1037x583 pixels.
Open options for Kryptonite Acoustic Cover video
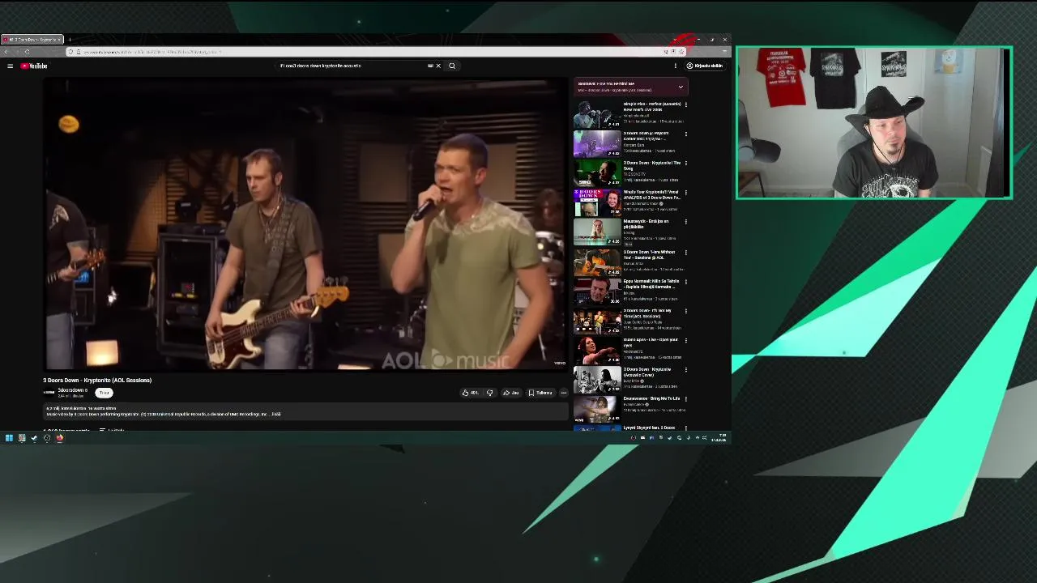[685, 369]
